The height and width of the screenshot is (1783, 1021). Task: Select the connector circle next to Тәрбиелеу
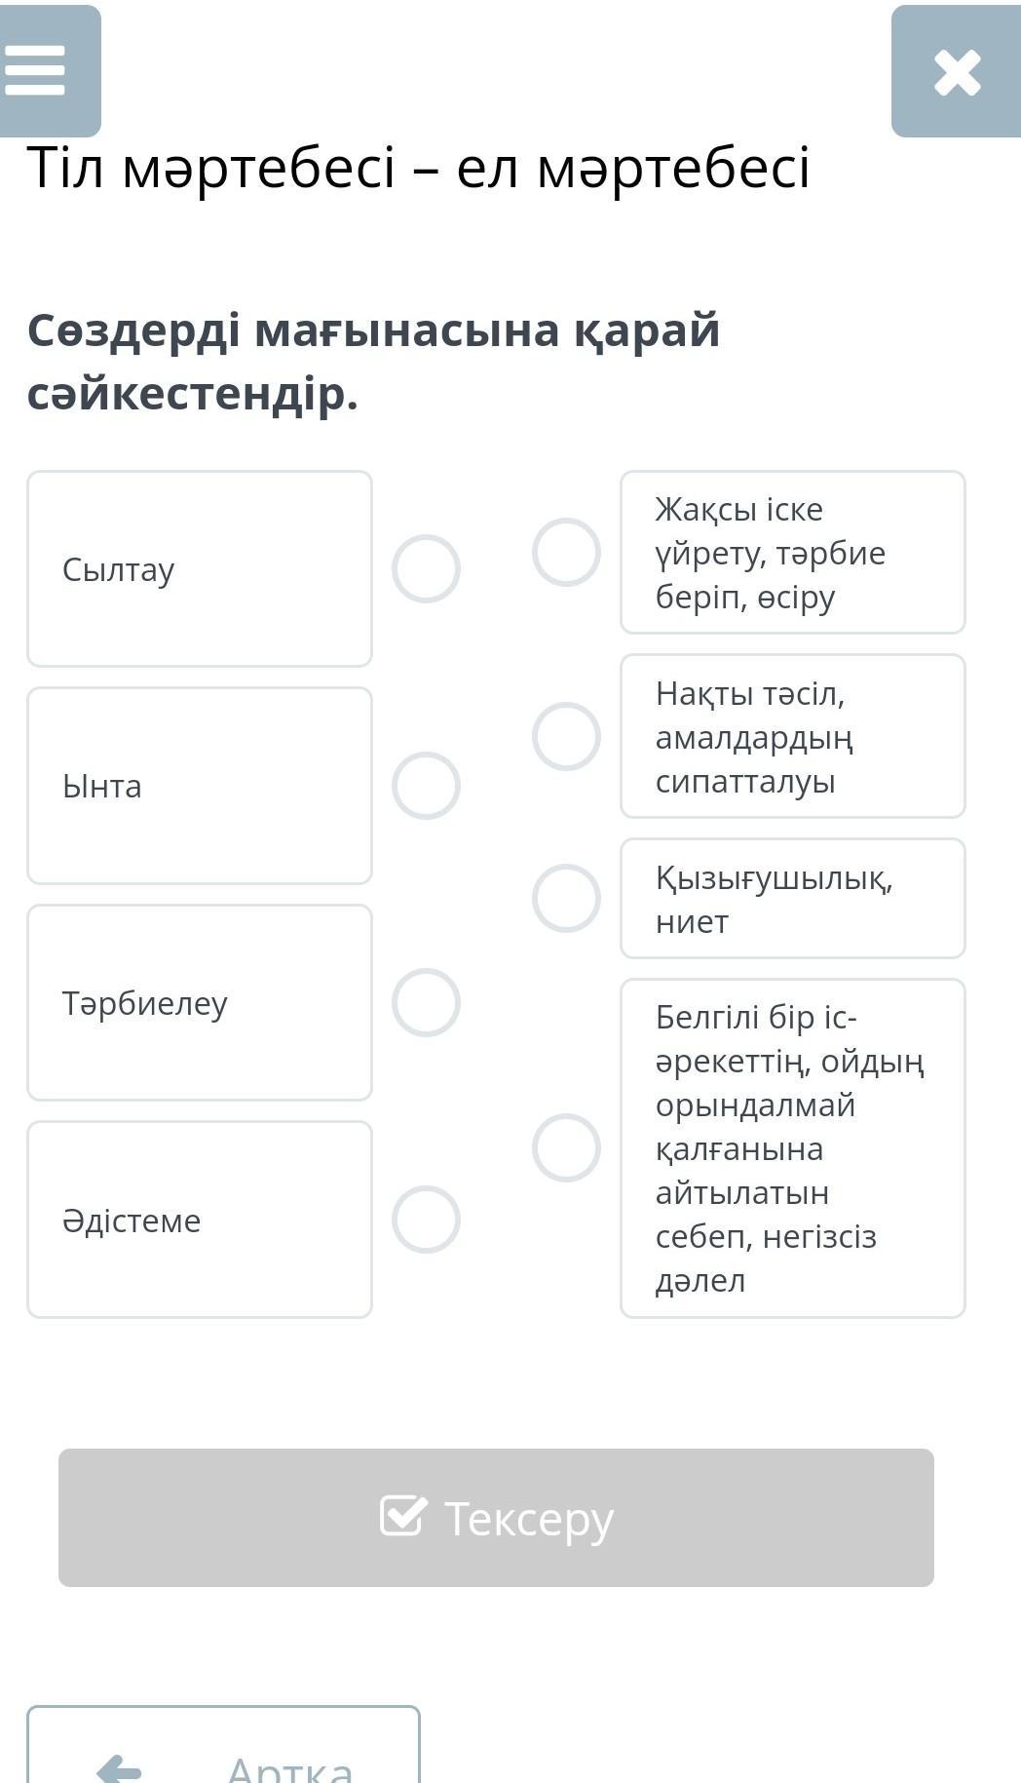(x=426, y=1002)
